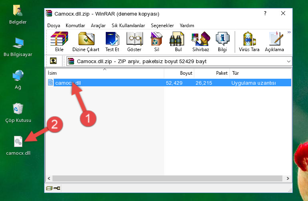Click the Uygulama uzantısı type cell
Screen dimensions: 308x201
pos(254,83)
